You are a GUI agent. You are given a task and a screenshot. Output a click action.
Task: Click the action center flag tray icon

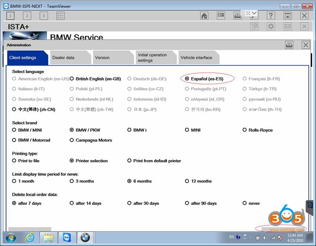[x=280, y=238]
